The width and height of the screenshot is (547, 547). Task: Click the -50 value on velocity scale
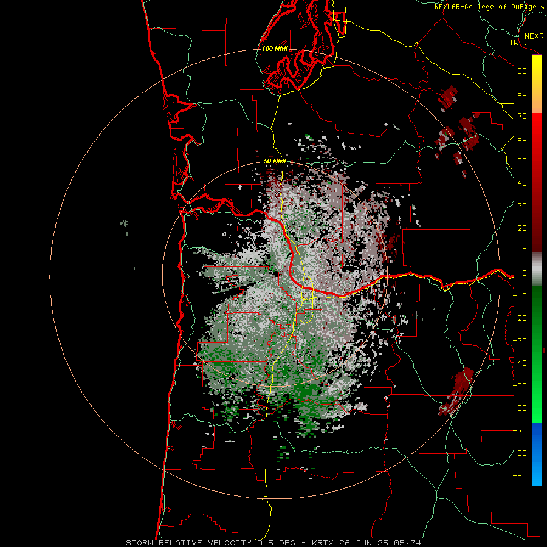tap(520, 386)
